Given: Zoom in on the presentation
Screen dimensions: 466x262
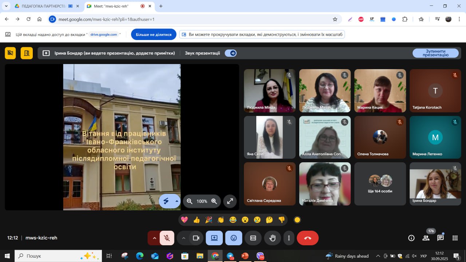Looking at the screenshot, I should pyautogui.click(x=214, y=201).
